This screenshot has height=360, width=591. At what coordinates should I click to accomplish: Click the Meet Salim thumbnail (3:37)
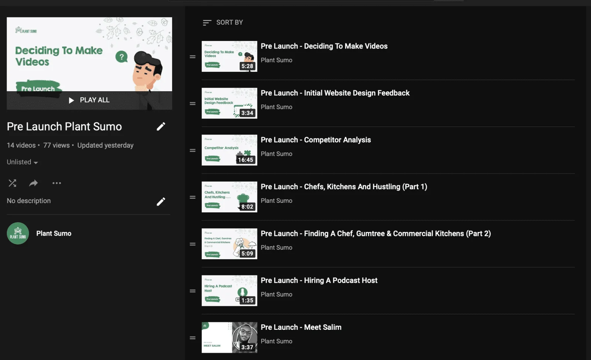click(x=229, y=337)
